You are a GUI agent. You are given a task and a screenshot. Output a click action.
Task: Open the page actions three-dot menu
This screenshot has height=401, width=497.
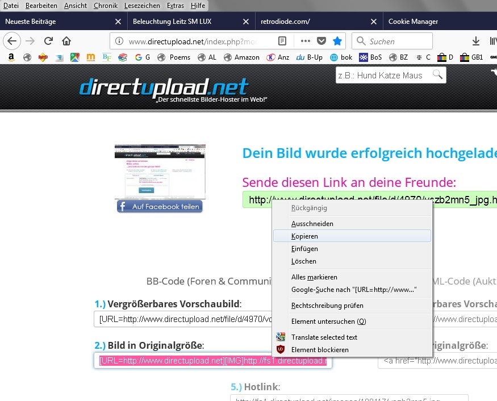pos(305,41)
